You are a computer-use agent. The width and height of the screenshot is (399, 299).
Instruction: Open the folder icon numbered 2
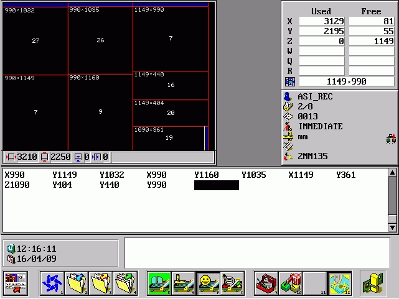[77, 283]
